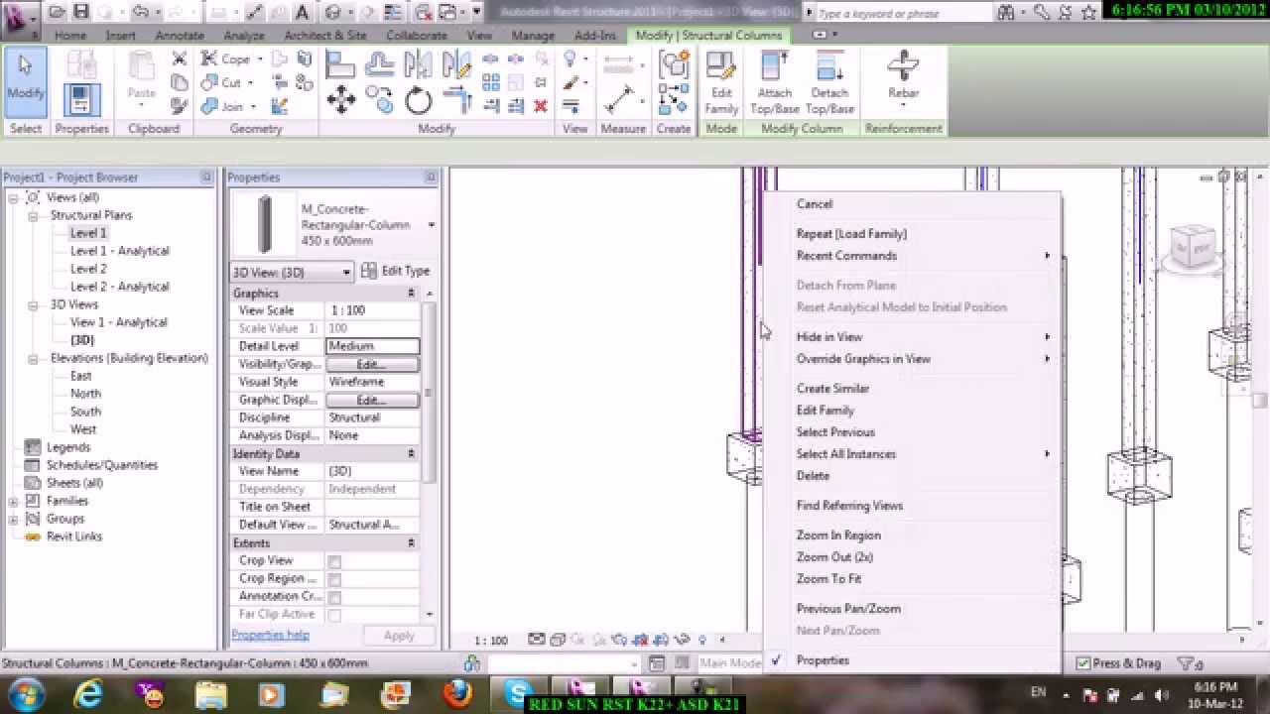This screenshot has width=1270, height=714.
Task: Select Level 2 in Project Browser
Action: [88, 269]
